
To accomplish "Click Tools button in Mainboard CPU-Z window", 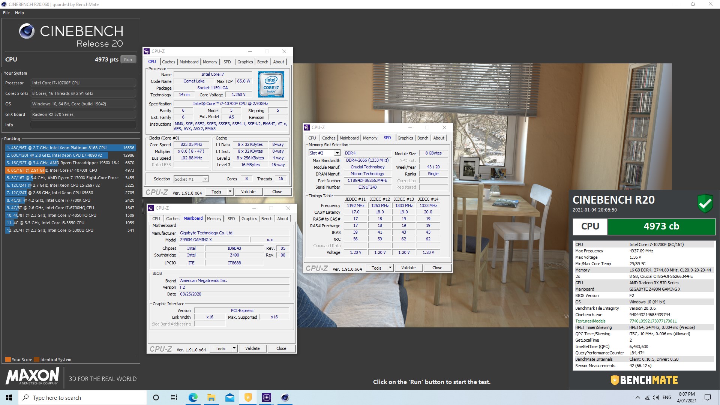I will tap(220, 348).
